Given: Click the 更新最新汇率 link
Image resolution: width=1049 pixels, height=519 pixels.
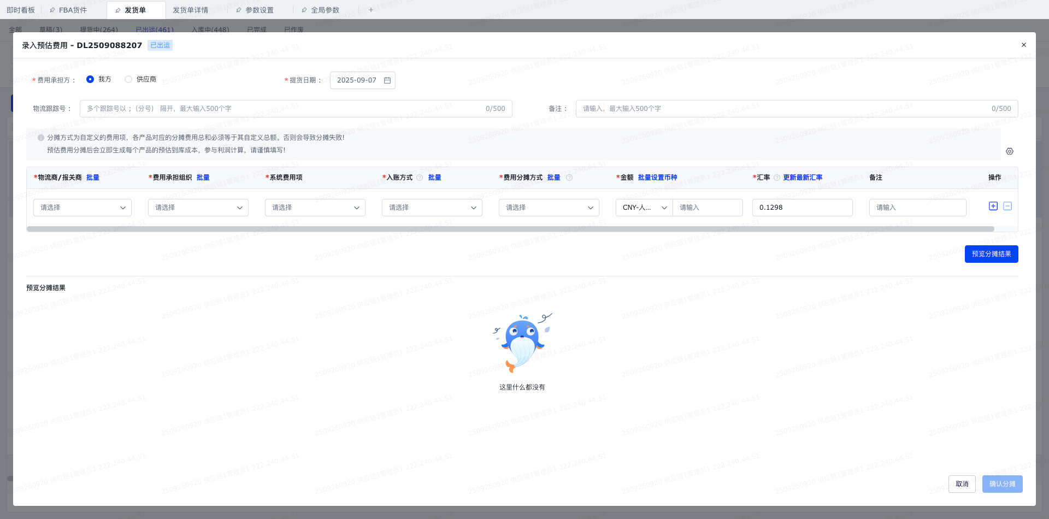Looking at the screenshot, I should [803, 178].
